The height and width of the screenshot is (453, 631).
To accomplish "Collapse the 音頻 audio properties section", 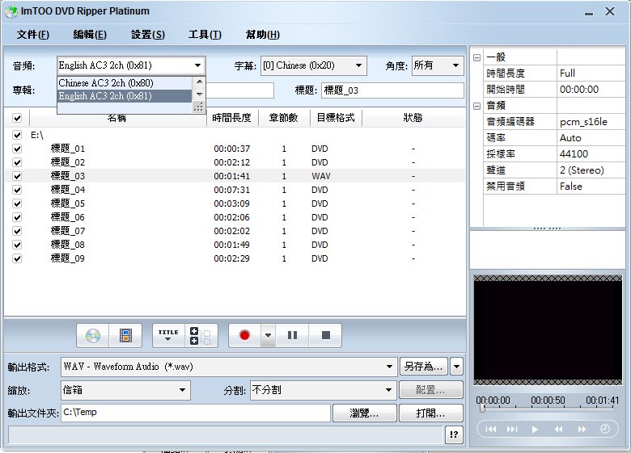I will click(x=476, y=106).
